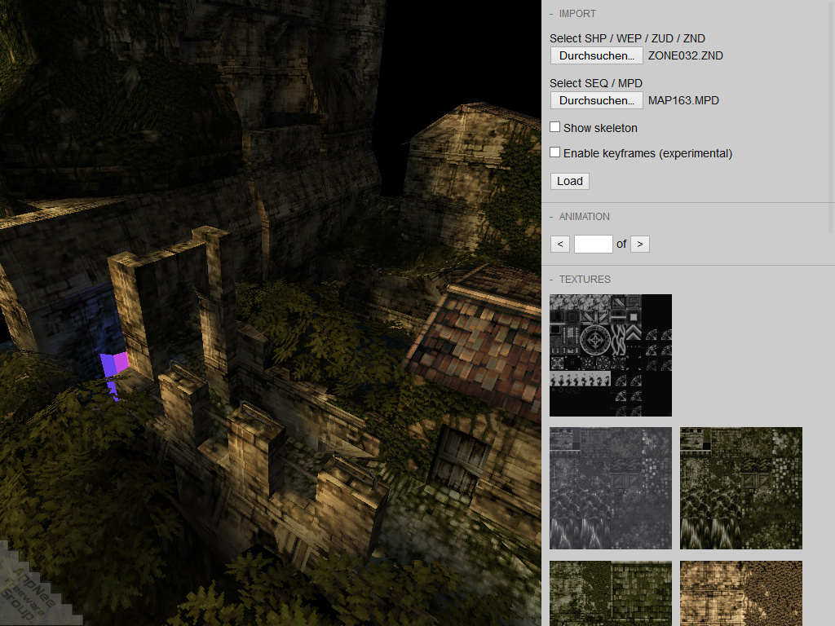The height and width of the screenshot is (626, 835).
Task: Click the Load button
Action: point(570,182)
